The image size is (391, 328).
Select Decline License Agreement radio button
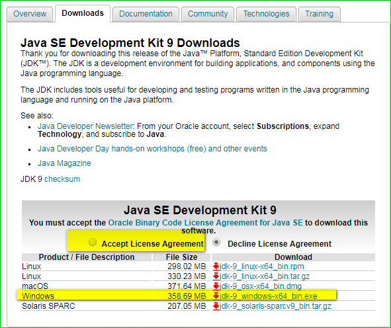[x=216, y=242]
